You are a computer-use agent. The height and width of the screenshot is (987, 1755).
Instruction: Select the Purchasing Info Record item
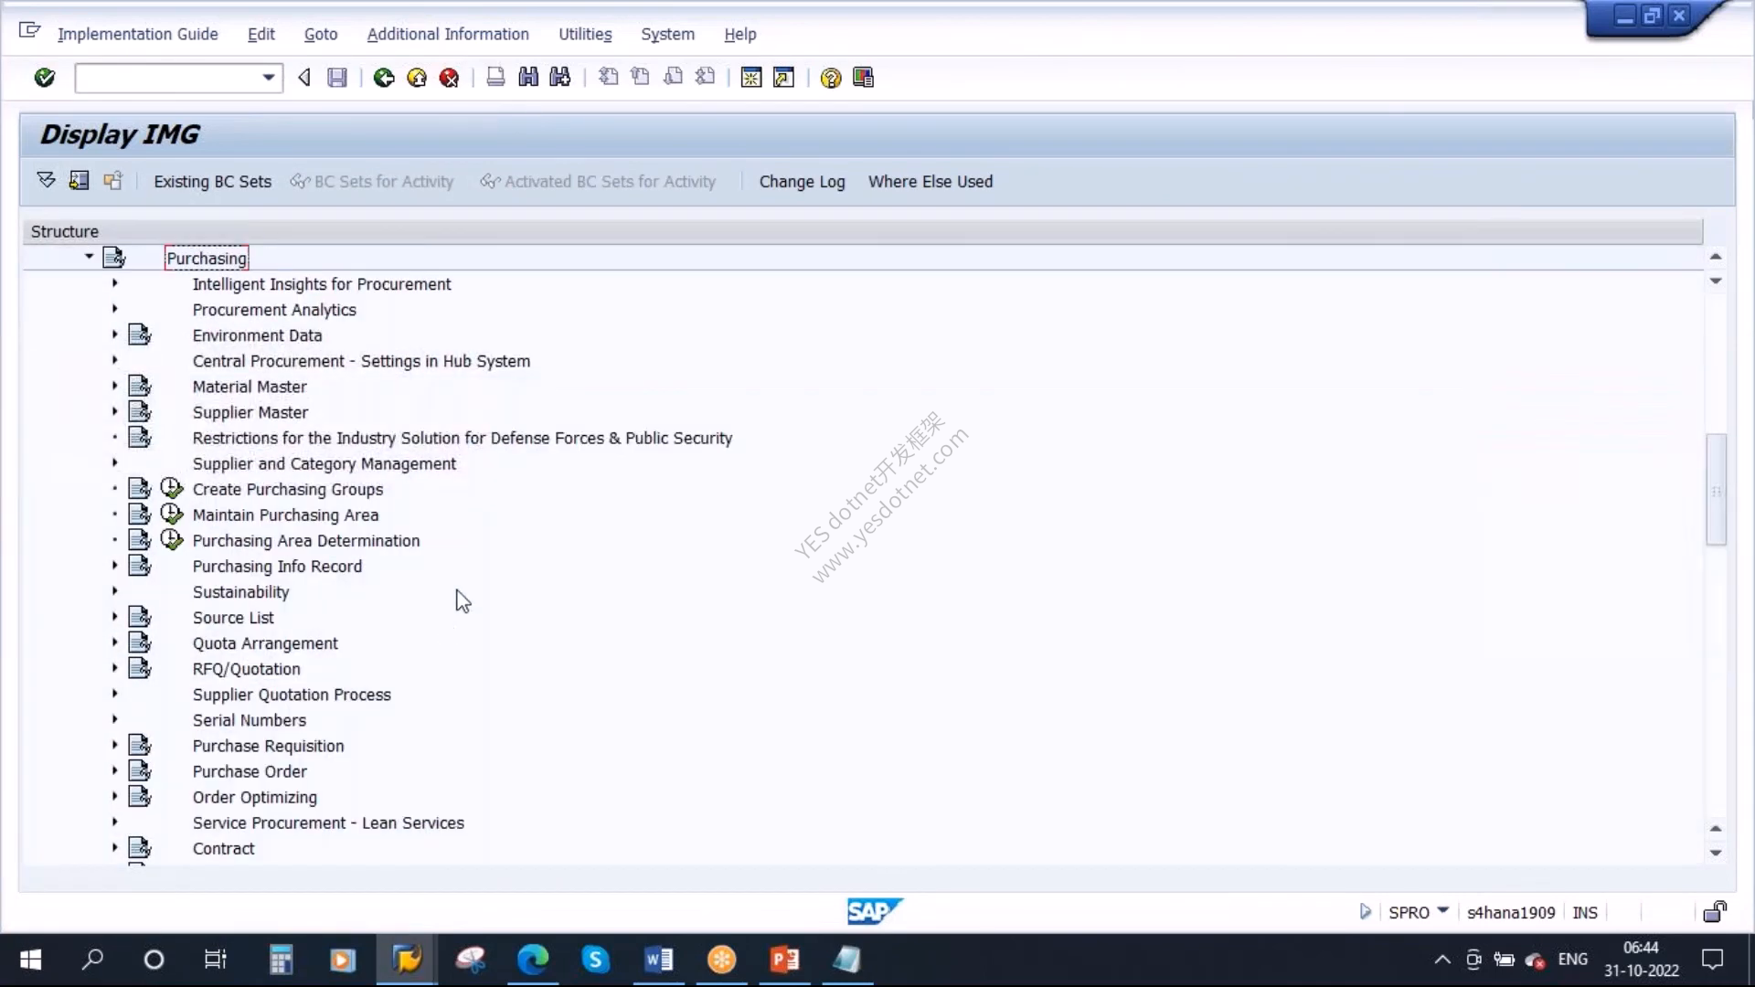277,567
